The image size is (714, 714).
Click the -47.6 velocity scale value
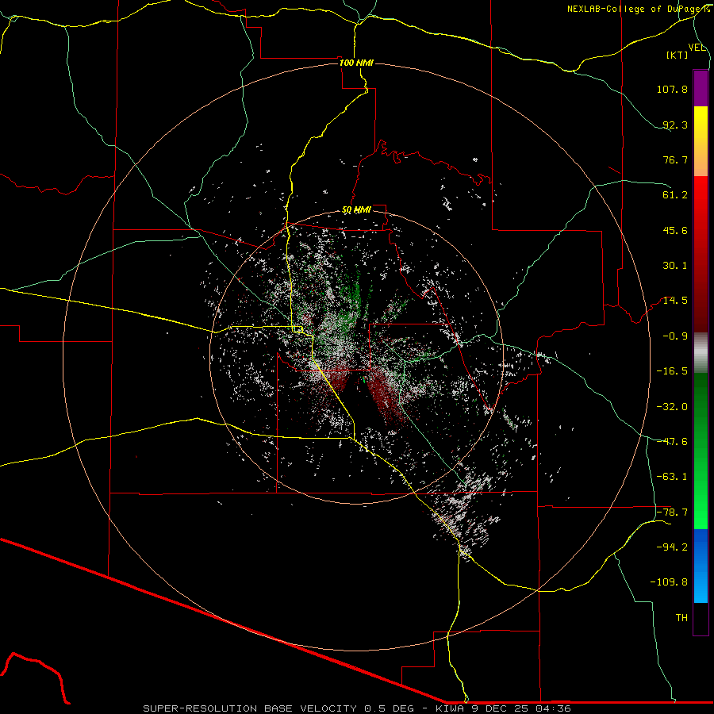[x=672, y=442]
